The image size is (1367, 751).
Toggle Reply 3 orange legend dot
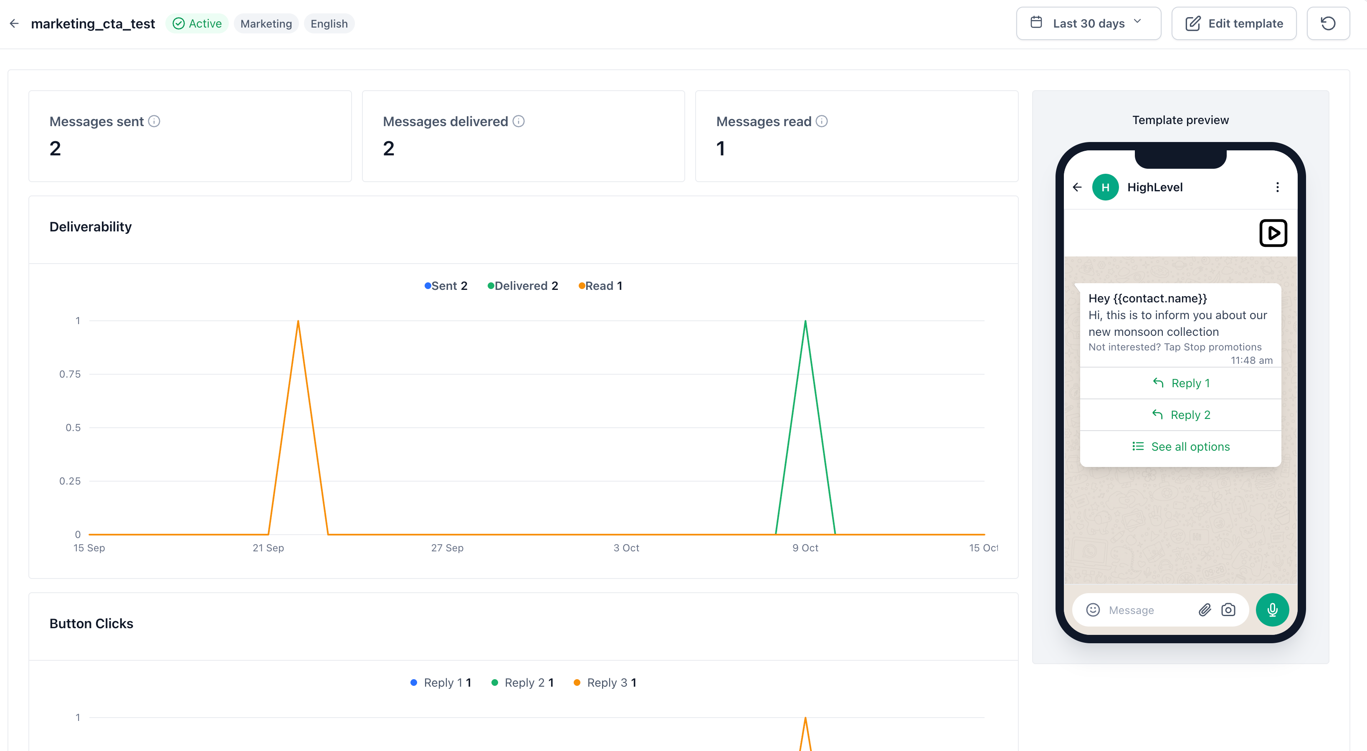click(x=577, y=683)
